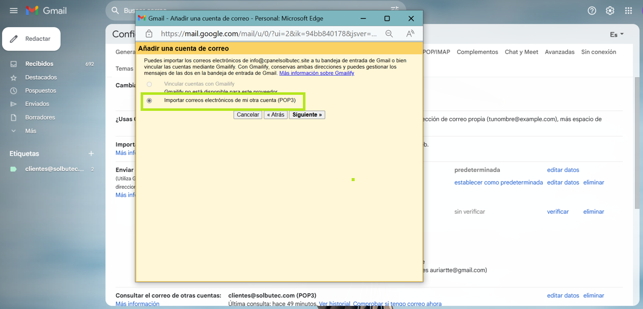Open the Es language dropdown
This screenshot has width=643, height=309.
[x=616, y=35]
